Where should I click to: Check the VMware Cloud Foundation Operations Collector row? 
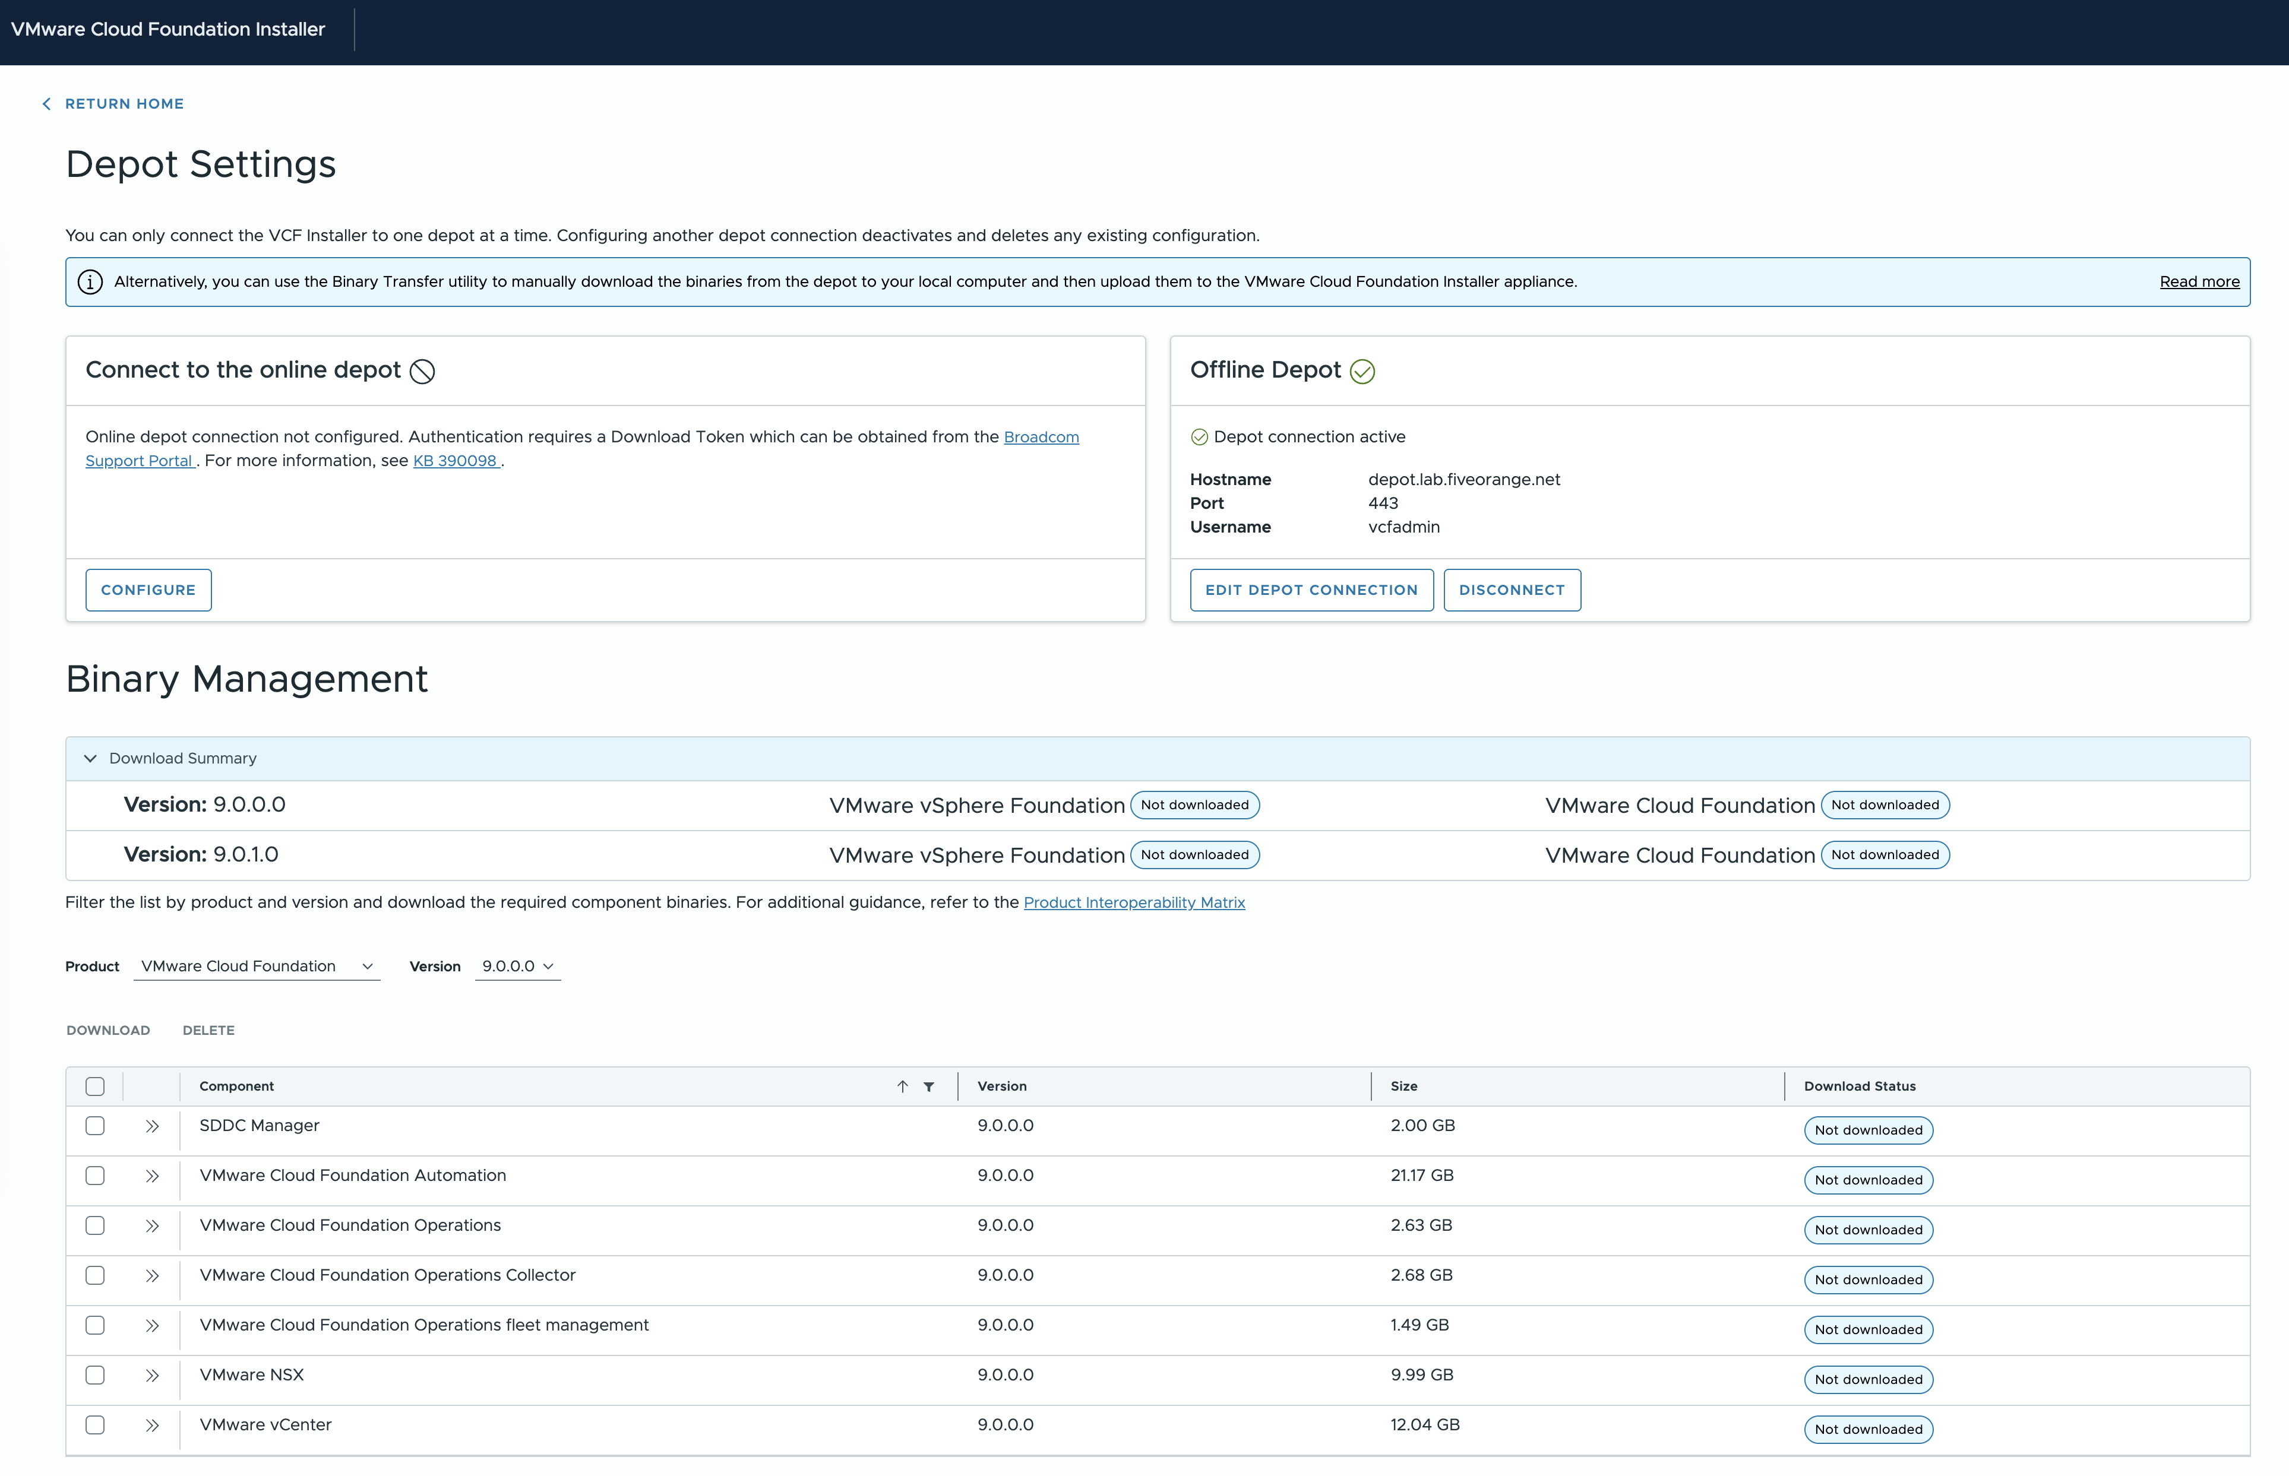(x=95, y=1276)
